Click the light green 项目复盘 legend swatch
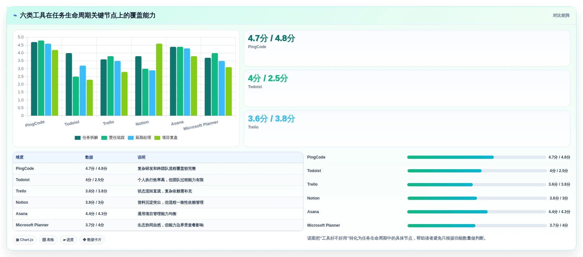583x257 pixels. 157,138
